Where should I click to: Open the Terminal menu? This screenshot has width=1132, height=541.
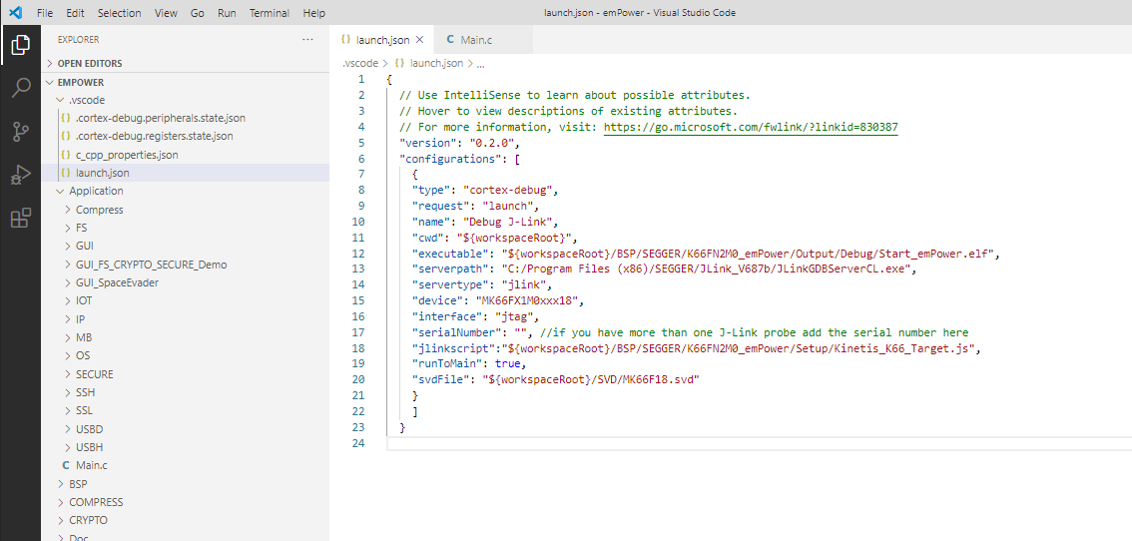[x=271, y=13]
